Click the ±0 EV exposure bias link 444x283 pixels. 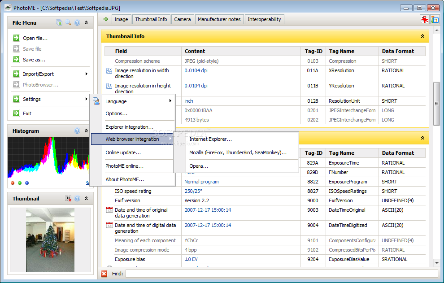point(191,259)
